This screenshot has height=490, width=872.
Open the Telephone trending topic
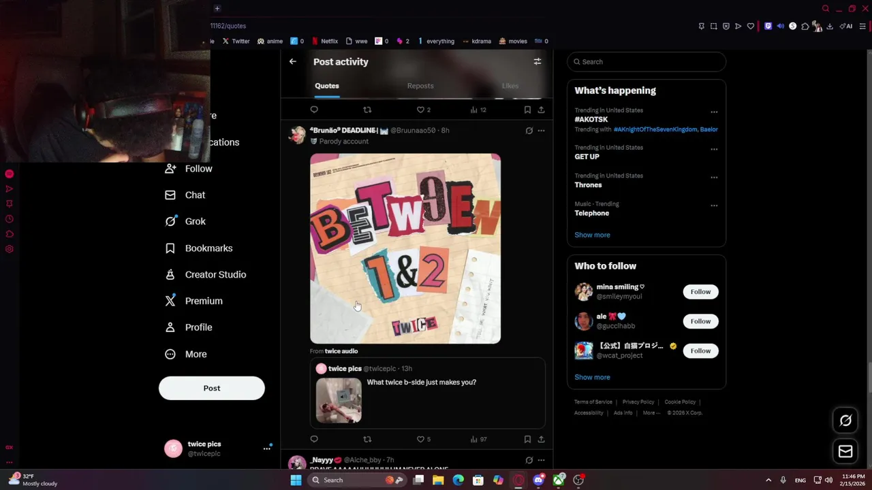point(592,213)
